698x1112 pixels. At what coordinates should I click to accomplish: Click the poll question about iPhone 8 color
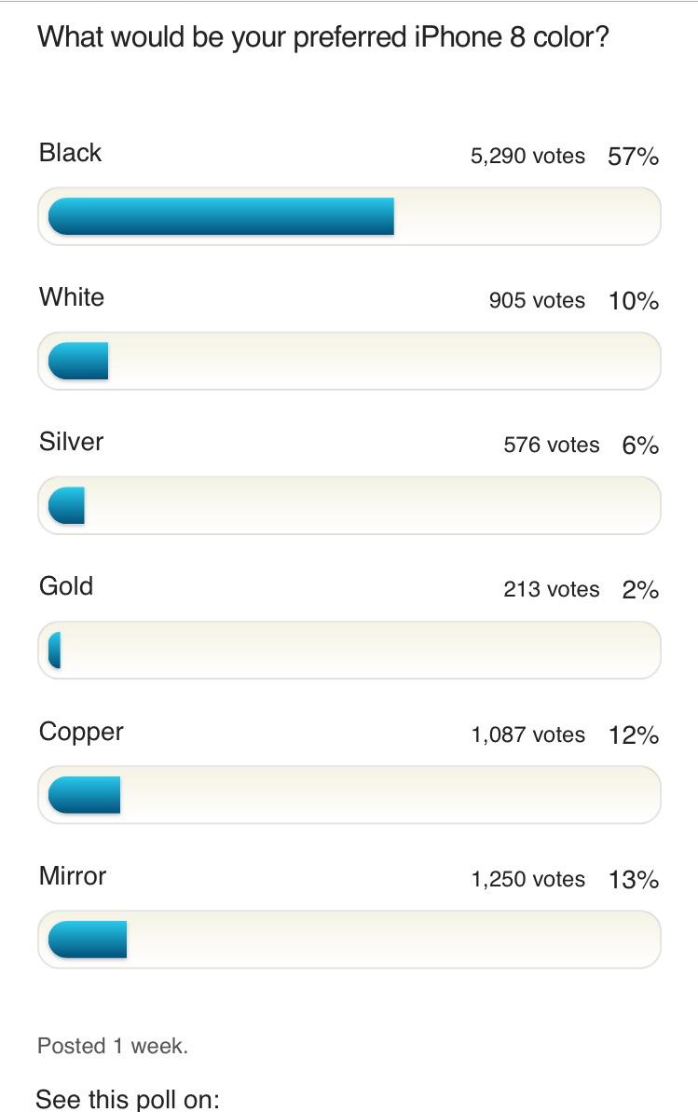click(x=322, y=37)
